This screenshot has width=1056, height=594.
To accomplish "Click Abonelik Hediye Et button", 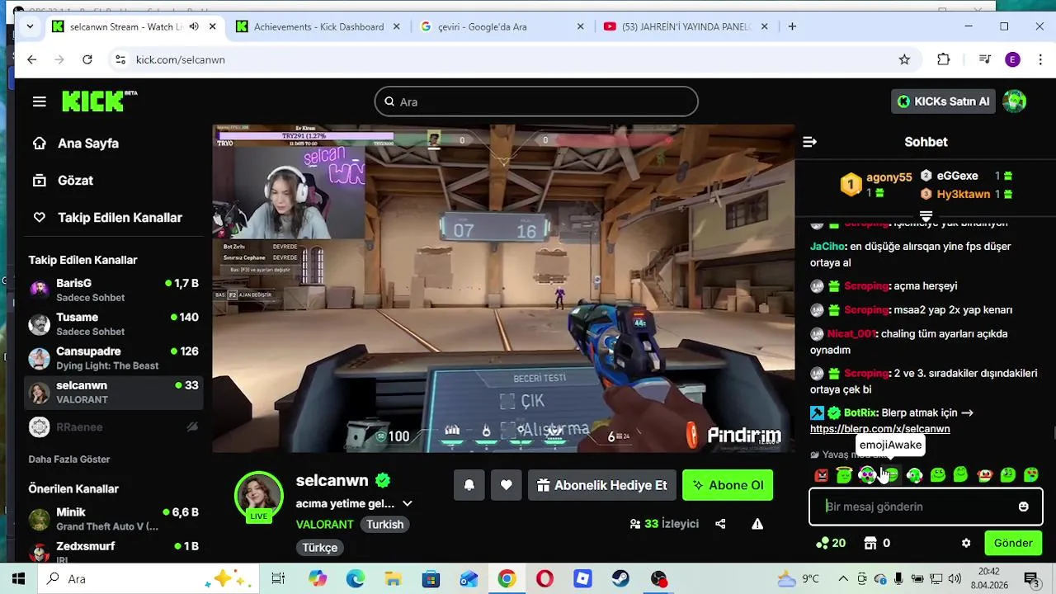I will [602, 485].
